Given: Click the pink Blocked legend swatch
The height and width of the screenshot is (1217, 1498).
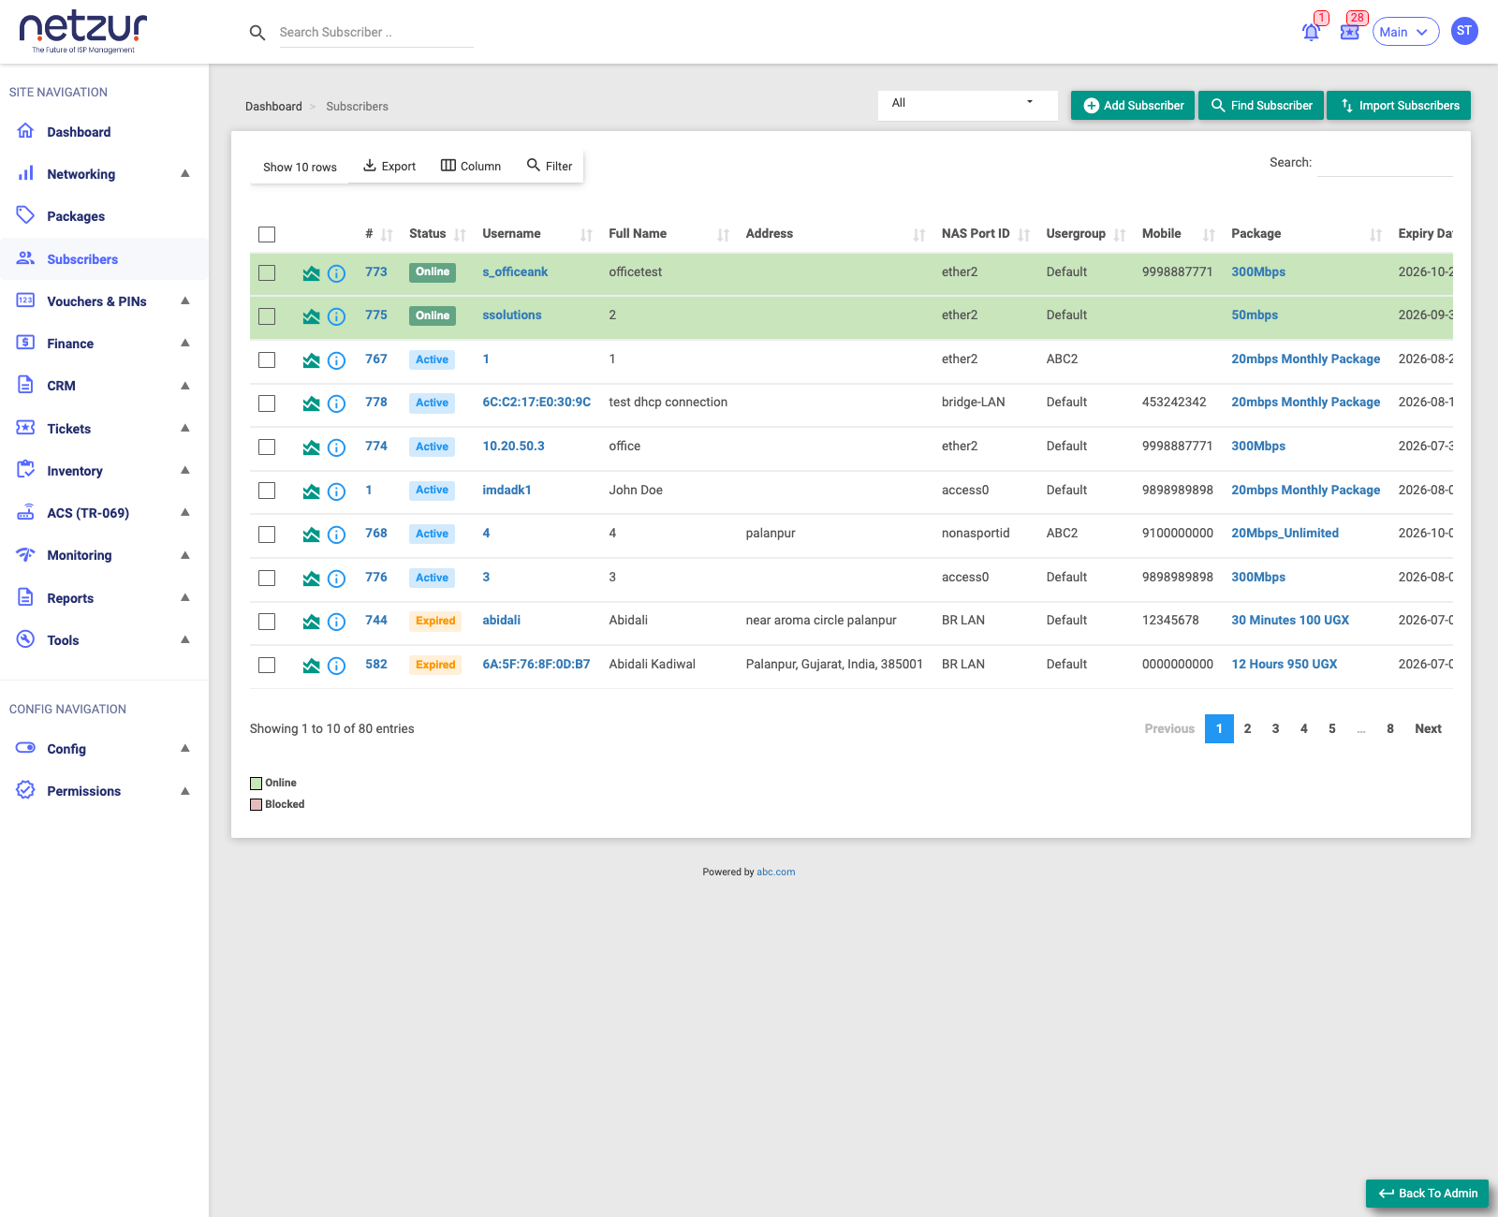Looking at the screenshot, I should tap(256, 805).
